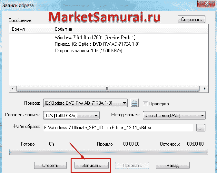Click the Стереть button
The image size is (217, 173).
click(50, 165)
